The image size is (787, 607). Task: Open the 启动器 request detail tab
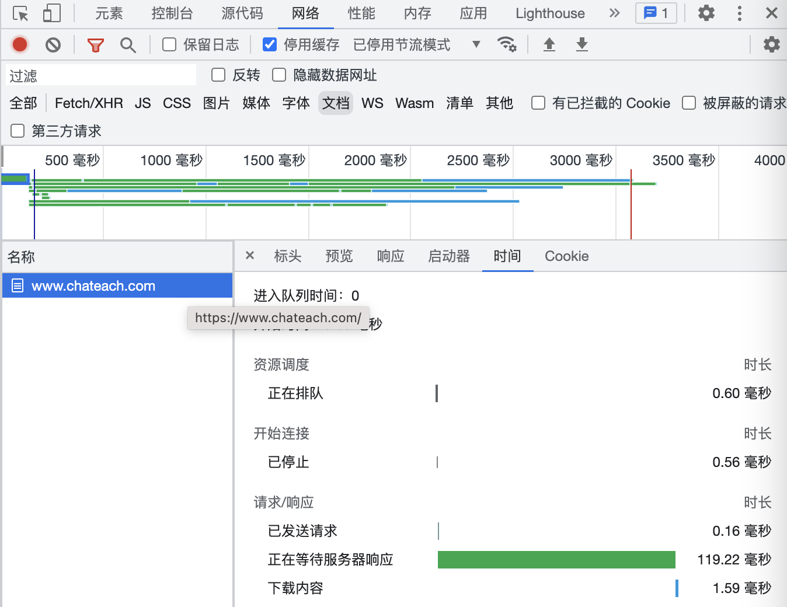point(449,256)
